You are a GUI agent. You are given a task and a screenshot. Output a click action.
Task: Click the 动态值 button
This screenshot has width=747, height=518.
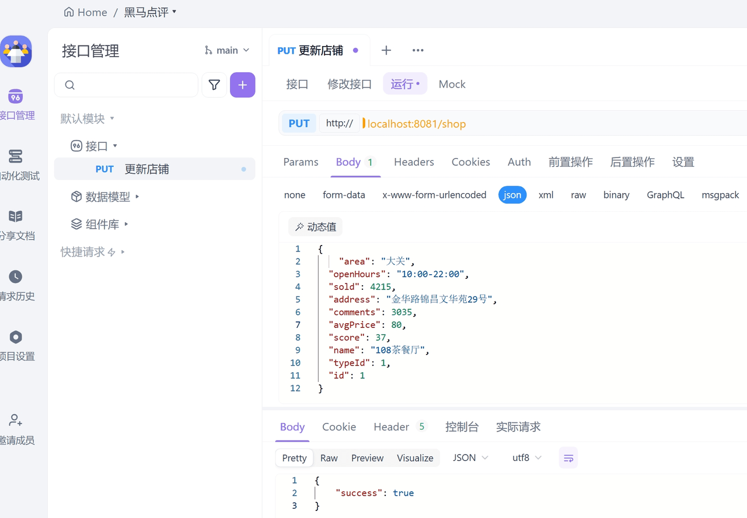(316, 227)
